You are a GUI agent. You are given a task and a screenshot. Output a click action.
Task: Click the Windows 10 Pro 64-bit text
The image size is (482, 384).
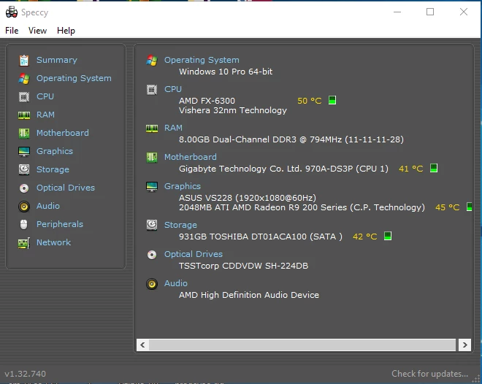click(x=226, y=72)
